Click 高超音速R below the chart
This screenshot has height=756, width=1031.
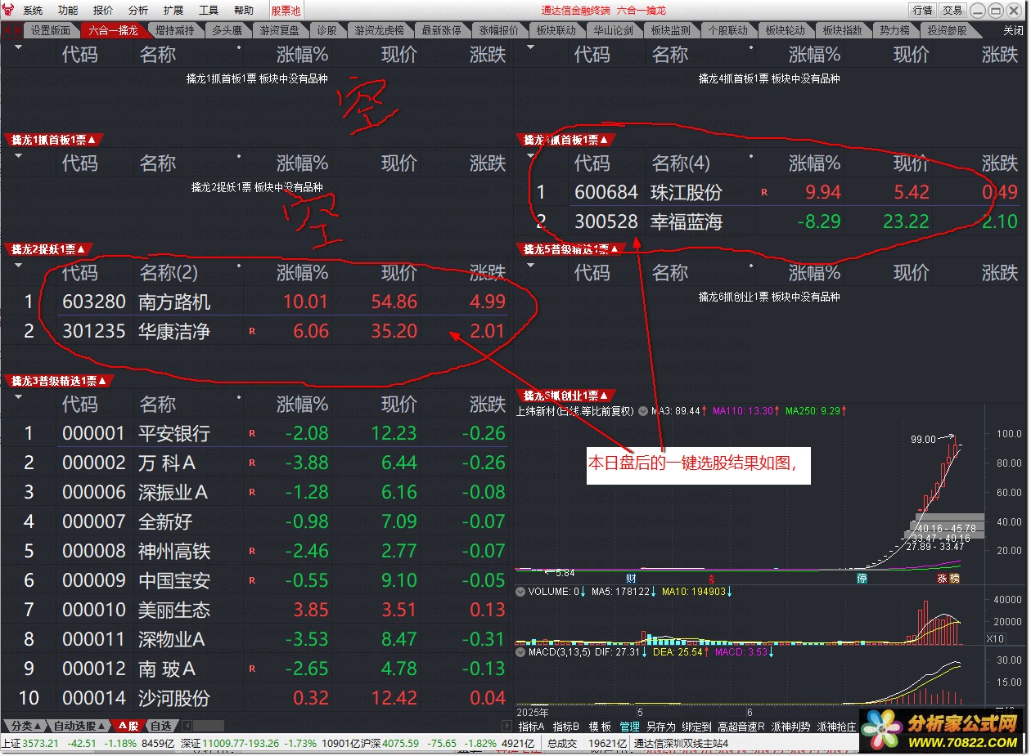click(741, 727)
